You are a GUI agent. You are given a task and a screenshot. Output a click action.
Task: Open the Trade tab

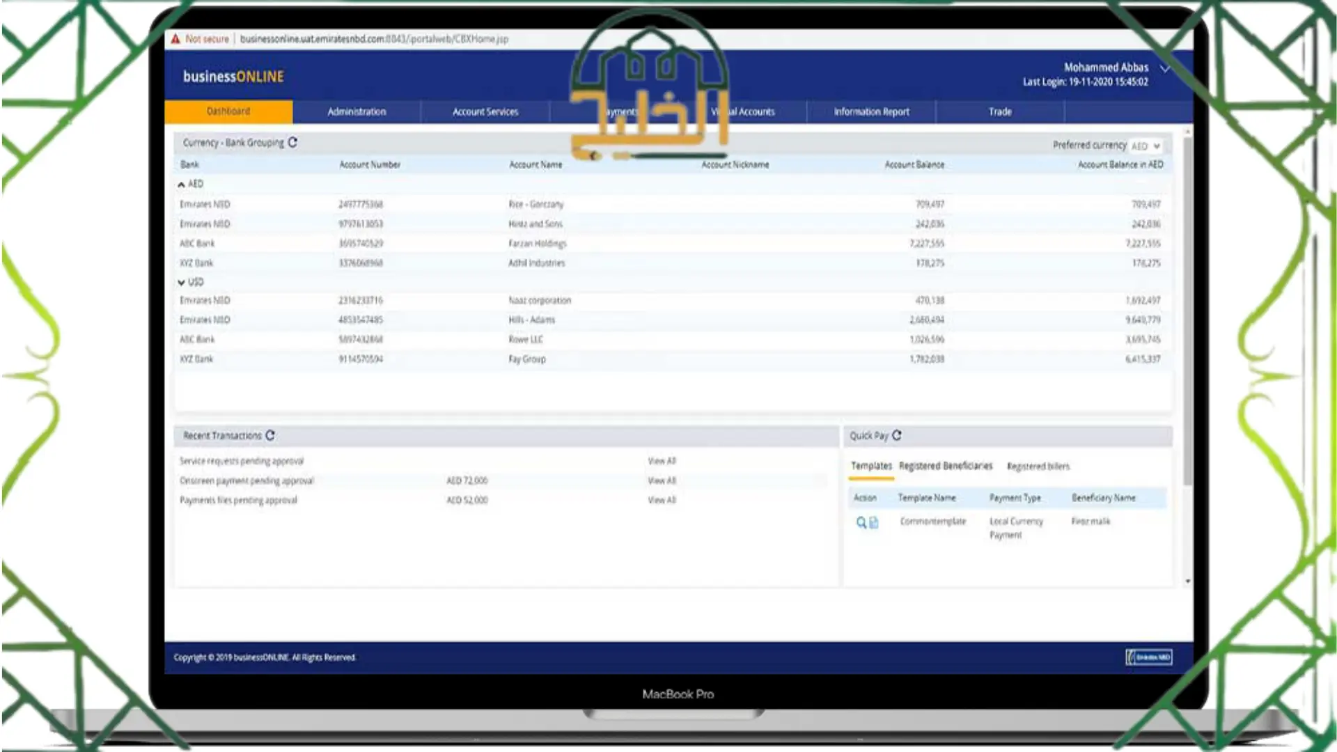tap(1000, 111)
